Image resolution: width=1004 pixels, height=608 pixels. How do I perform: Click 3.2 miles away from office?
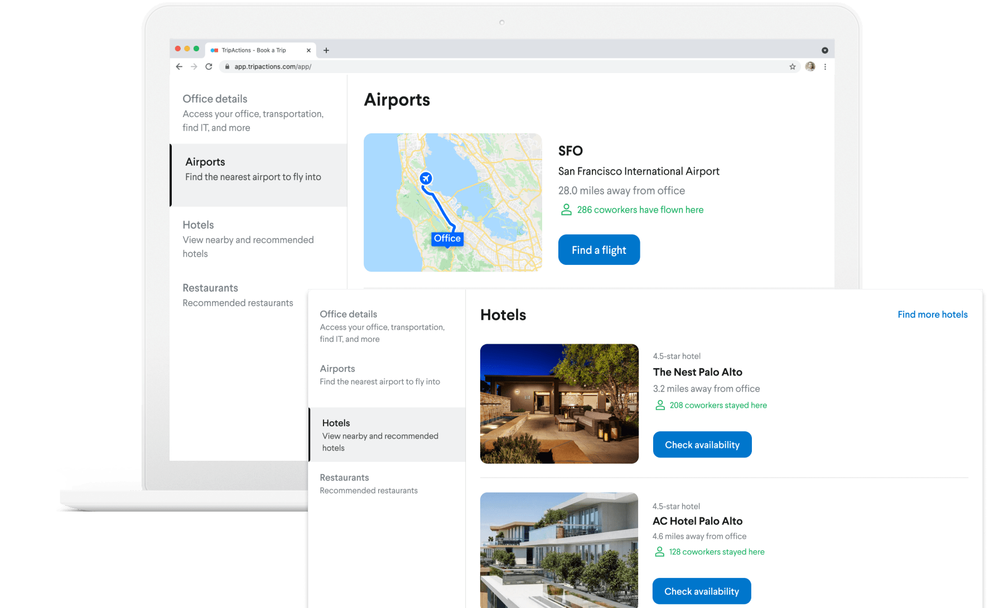click(707, 389)
